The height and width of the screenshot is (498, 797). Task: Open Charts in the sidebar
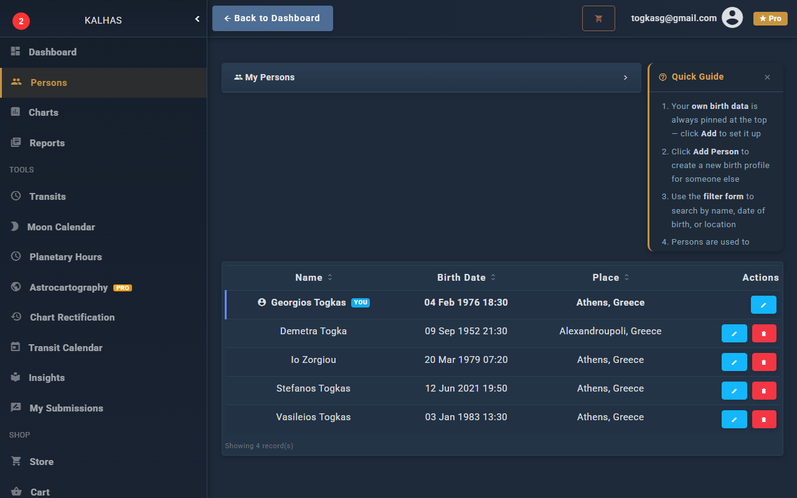point(44,113)
